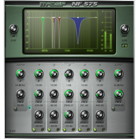The image size is (139, 139).
Task: Select the red notch handle on the graph
Action: point(59,17)
